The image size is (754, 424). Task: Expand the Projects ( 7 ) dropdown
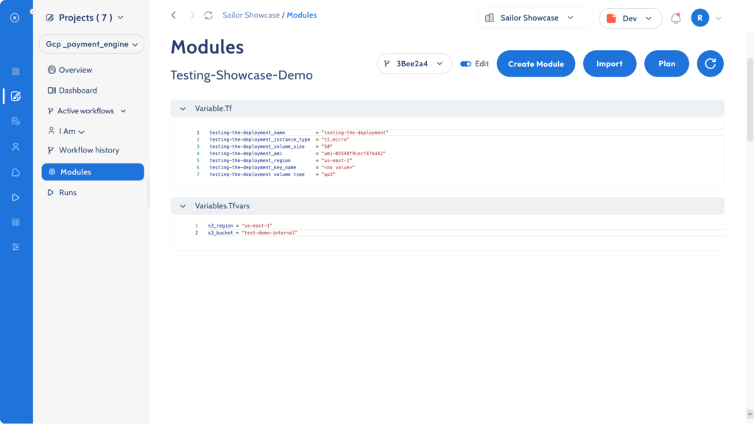[x=121, y=18]
